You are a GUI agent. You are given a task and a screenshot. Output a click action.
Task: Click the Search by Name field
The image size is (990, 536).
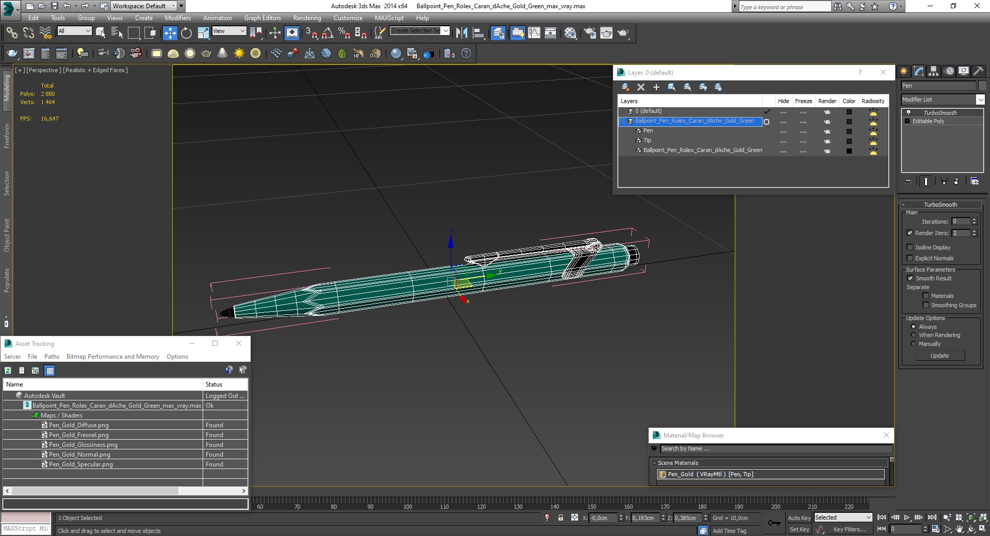[x=776, y=449]
